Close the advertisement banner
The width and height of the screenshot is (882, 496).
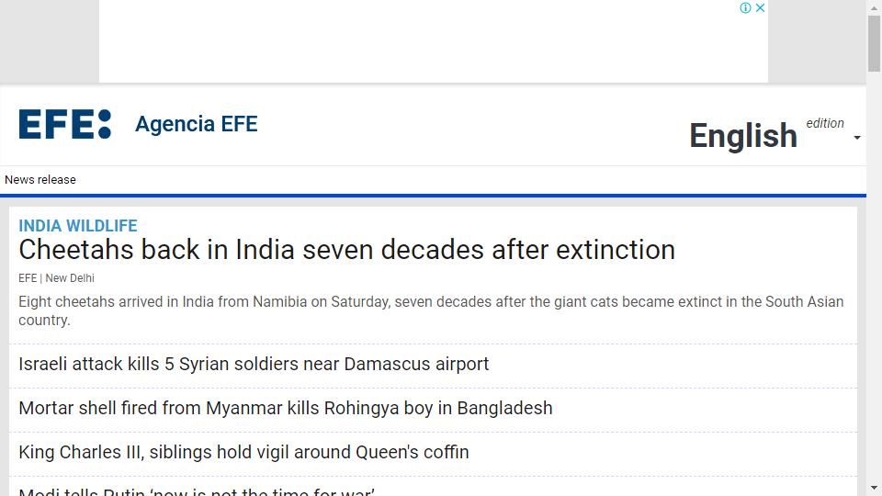(x=760, y=8)
